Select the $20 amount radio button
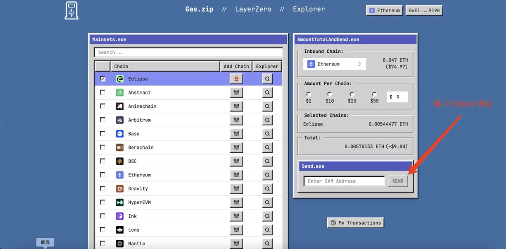Image resolution: width=506 pixels, height=249 pixels. 352,94
